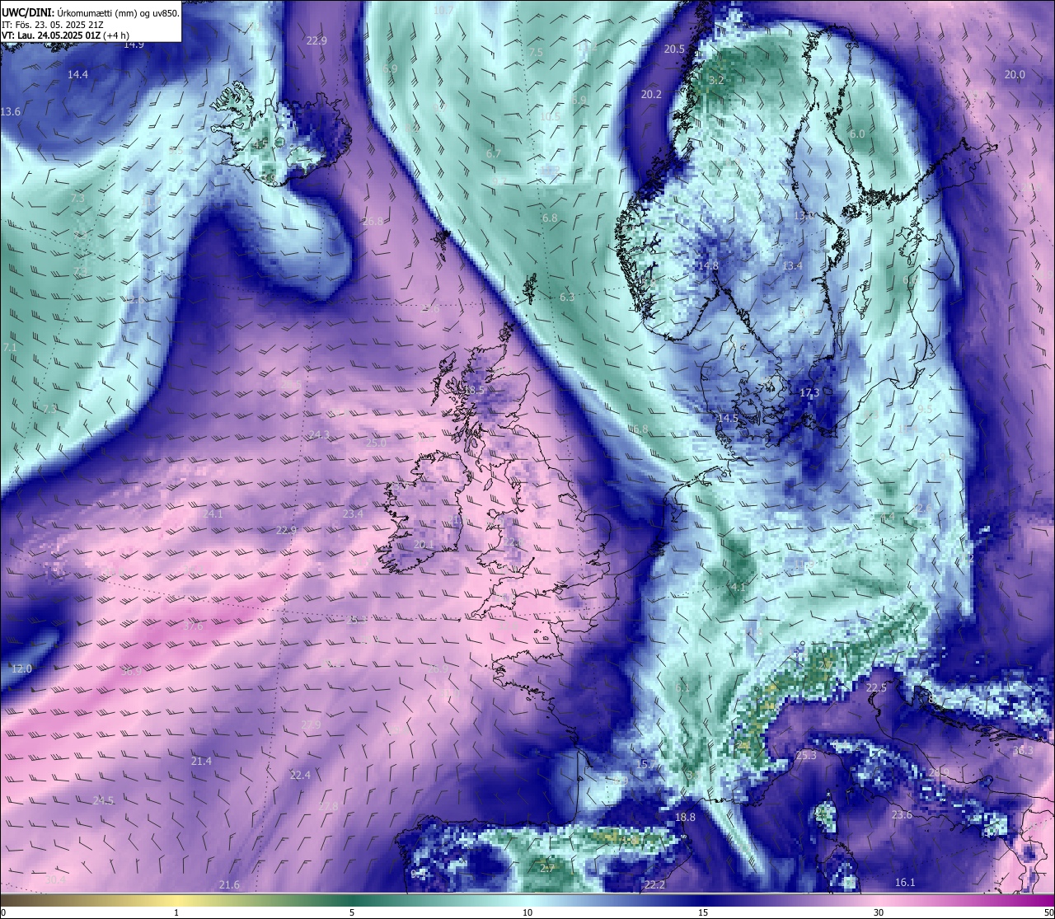Click the map value "14.8" over southern Norway

708,265
